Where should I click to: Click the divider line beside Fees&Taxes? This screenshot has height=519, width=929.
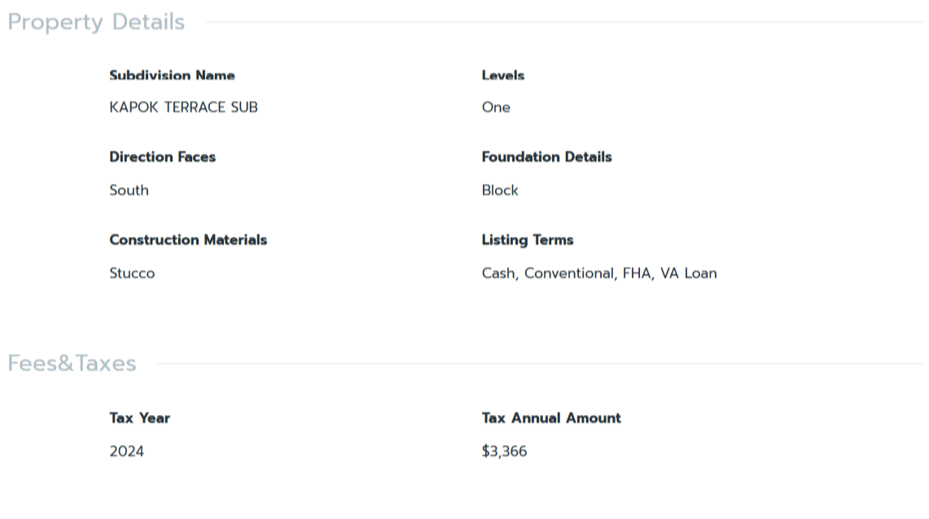tap(537, 363)
